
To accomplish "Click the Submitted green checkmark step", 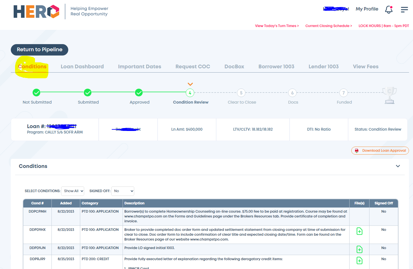I will [x=88, y=93].
